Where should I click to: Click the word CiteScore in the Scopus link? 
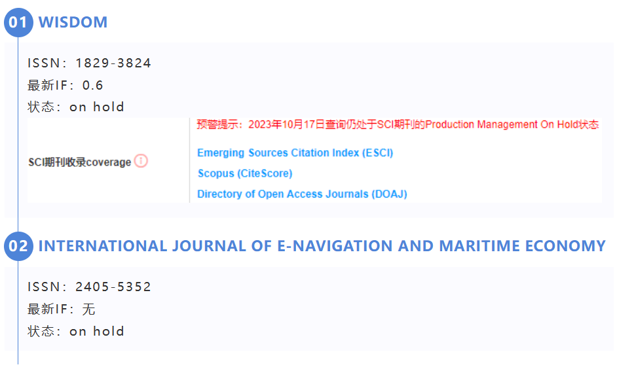click(264, 173)
